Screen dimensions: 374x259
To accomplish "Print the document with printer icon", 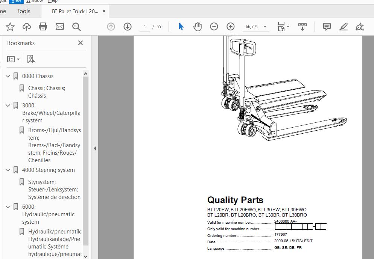I will pos(43,27).
